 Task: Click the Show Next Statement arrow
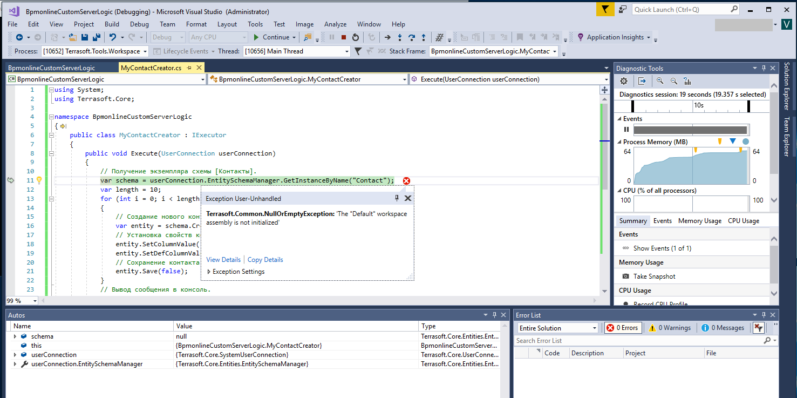pyautogui.click(x=387, y=37)
